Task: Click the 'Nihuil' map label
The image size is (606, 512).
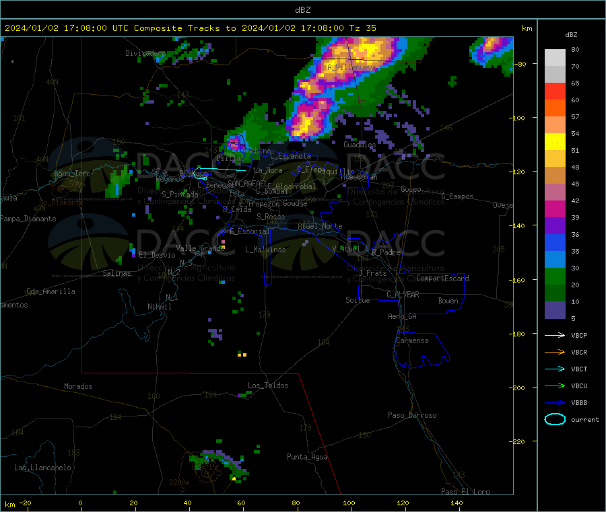Action: pos(160,307)
